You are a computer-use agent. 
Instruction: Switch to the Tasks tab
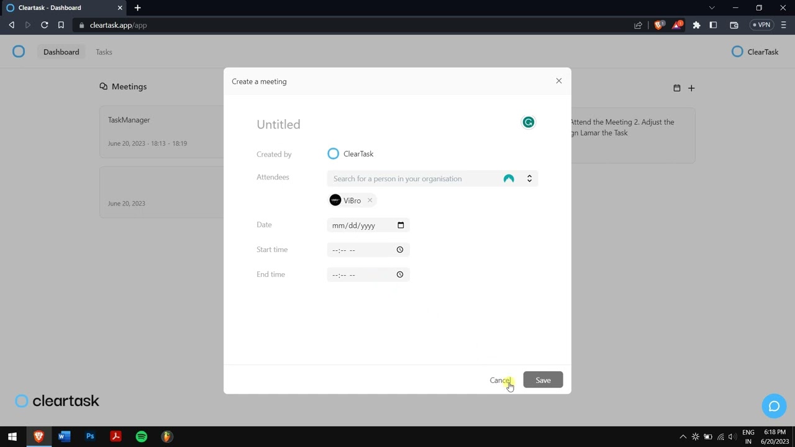pyautogui.click(x=104, y=52)
